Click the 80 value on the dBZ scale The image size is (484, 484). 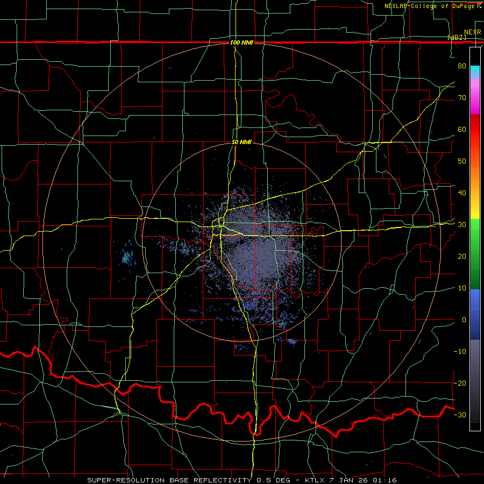(x=462, y=66)
